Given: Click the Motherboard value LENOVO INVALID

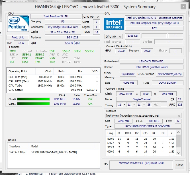Looking at the screenshot, I should point(152,61).
